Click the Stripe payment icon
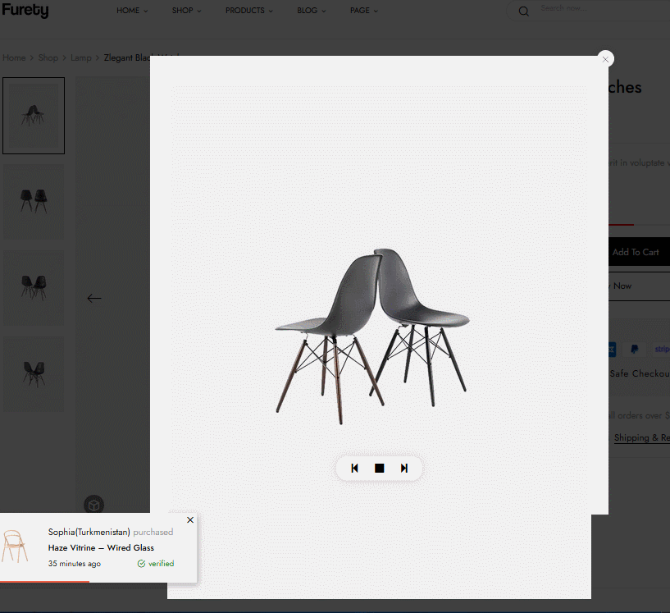Image resolution: width=670 pixels, height=613 pixels. 662,350
